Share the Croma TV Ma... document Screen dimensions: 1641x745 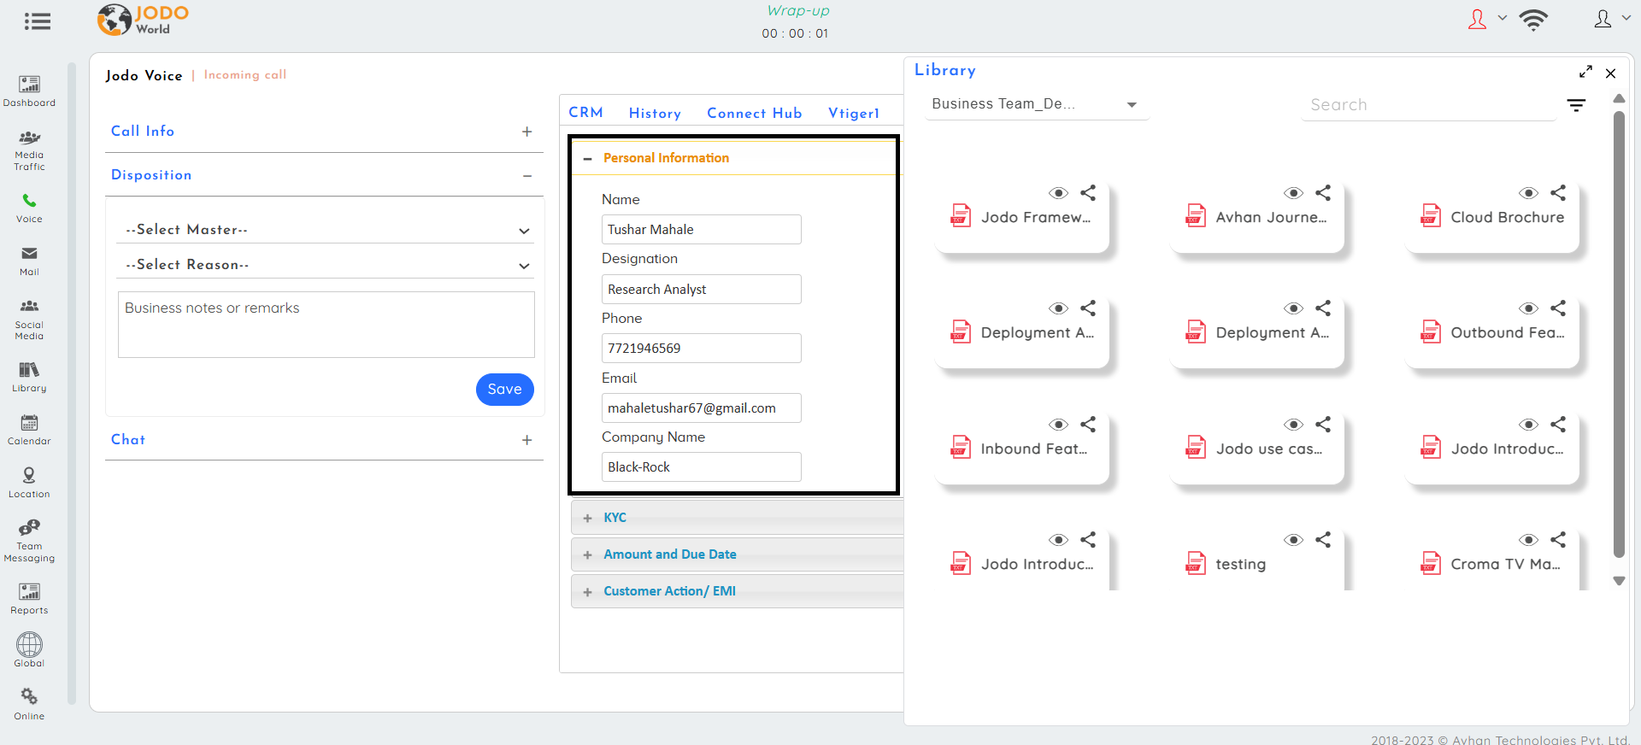pyautogui.click(x=1558, y=540)
